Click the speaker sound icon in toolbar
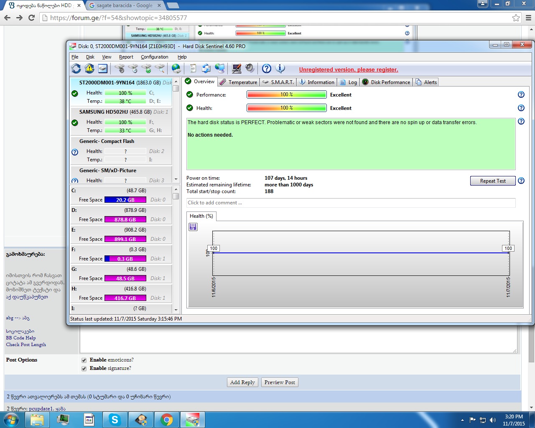Viewport: 535px width, 428px height. (x=250, y=69)
